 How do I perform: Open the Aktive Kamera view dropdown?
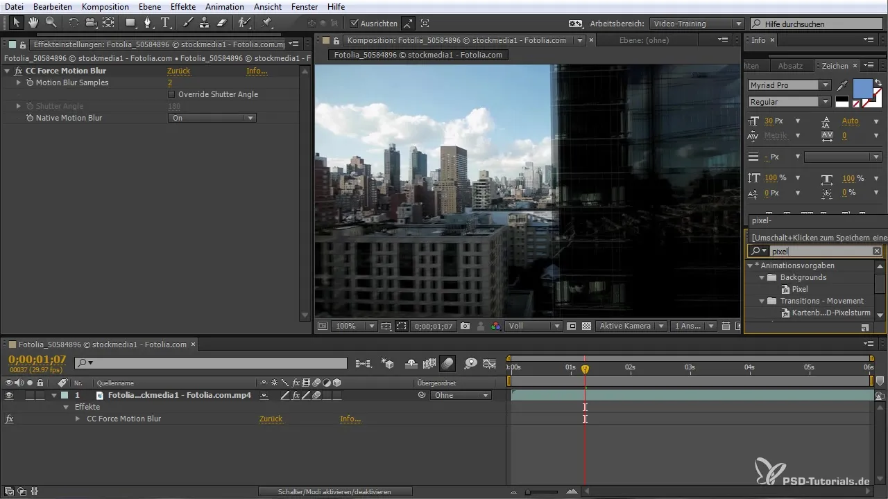[631, 326]
